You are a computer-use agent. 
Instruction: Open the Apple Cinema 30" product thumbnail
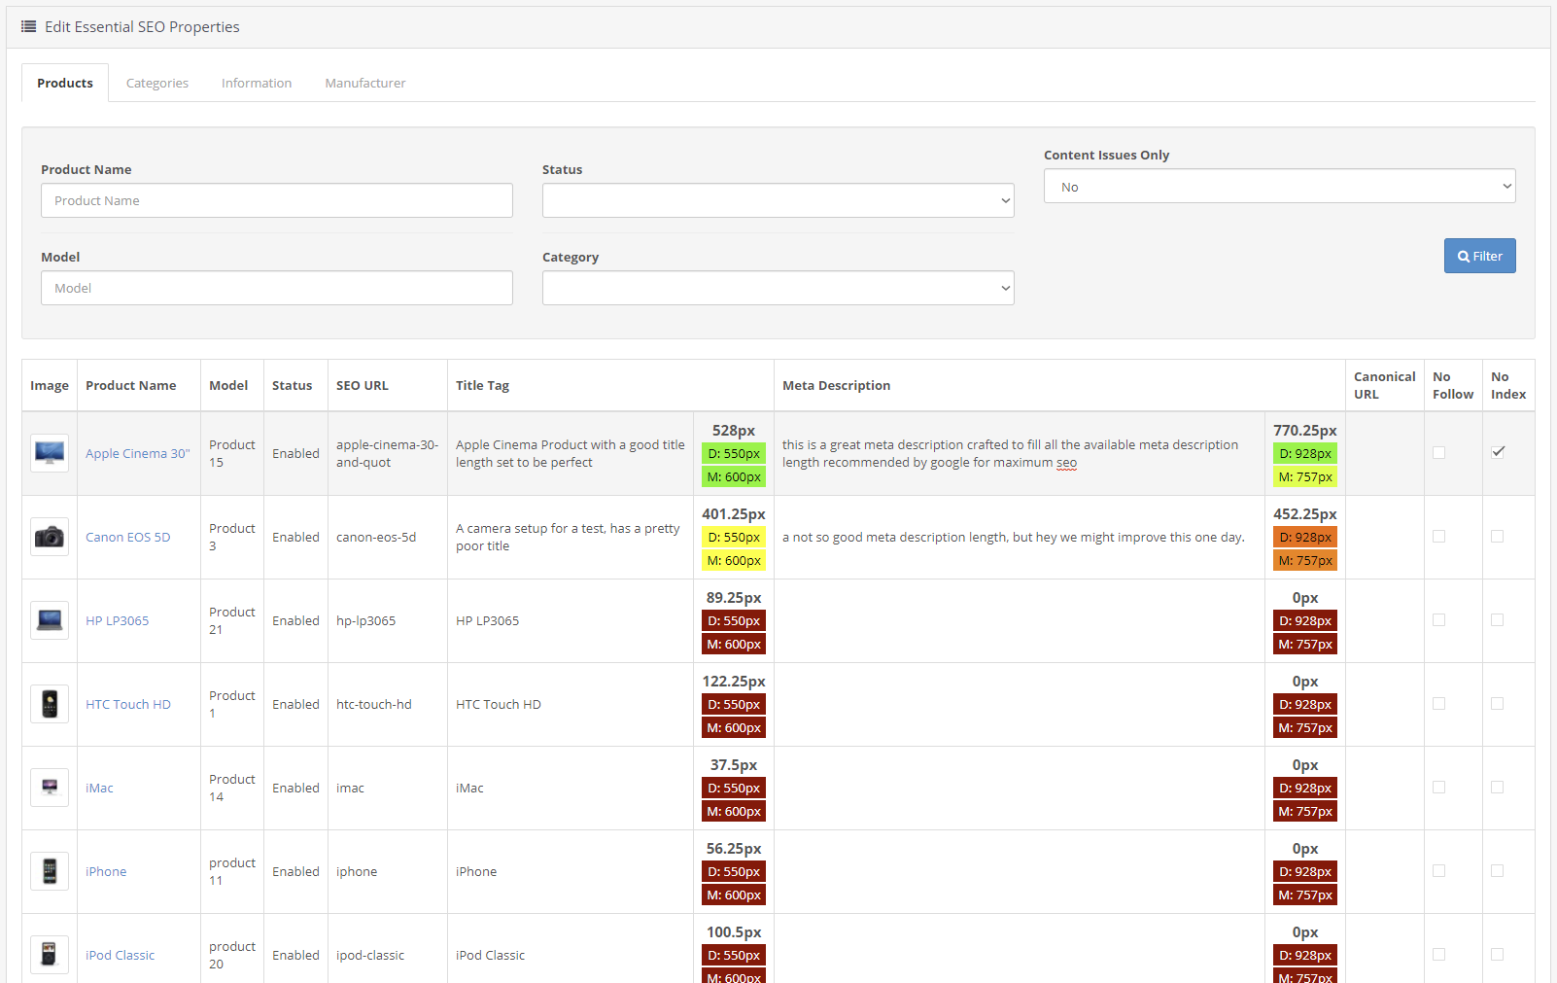pos(50,453)
